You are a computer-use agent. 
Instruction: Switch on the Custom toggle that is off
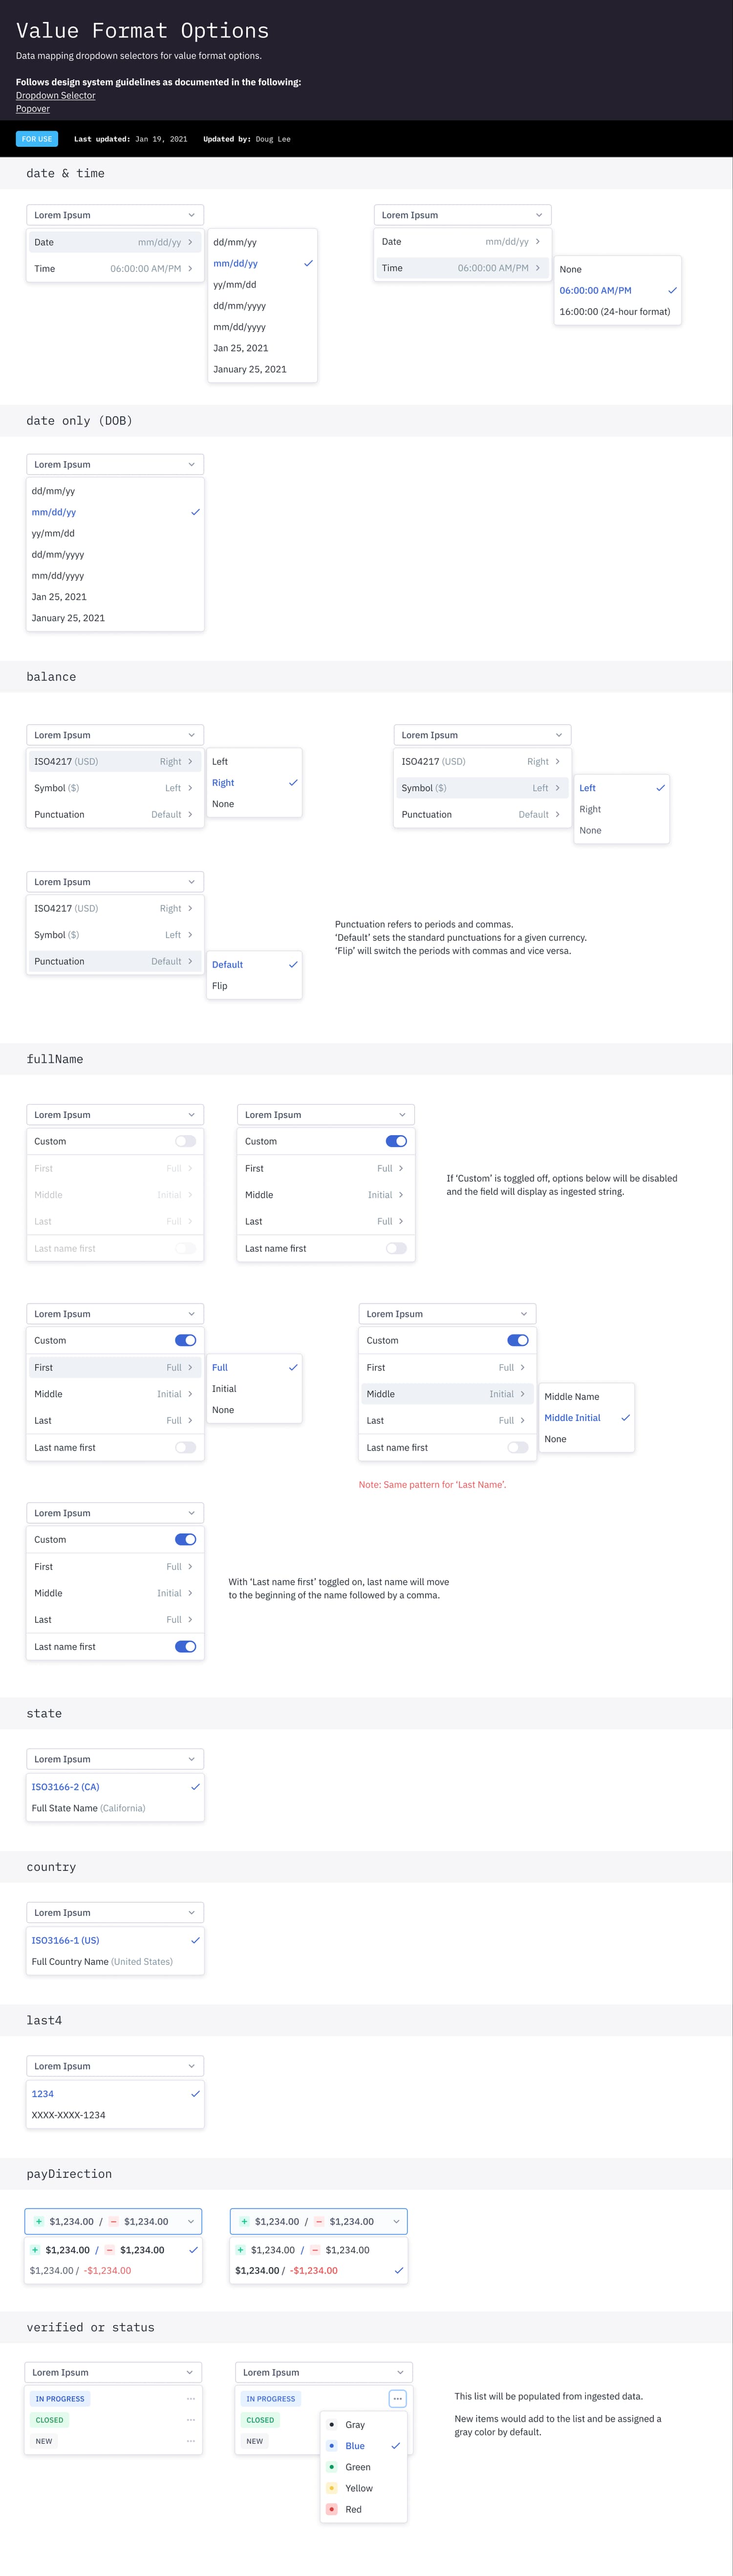click(x=186, y=1141)
